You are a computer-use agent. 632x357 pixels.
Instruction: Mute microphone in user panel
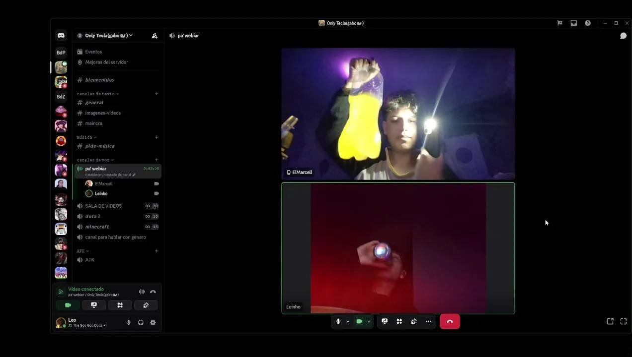tap(129, 322)
